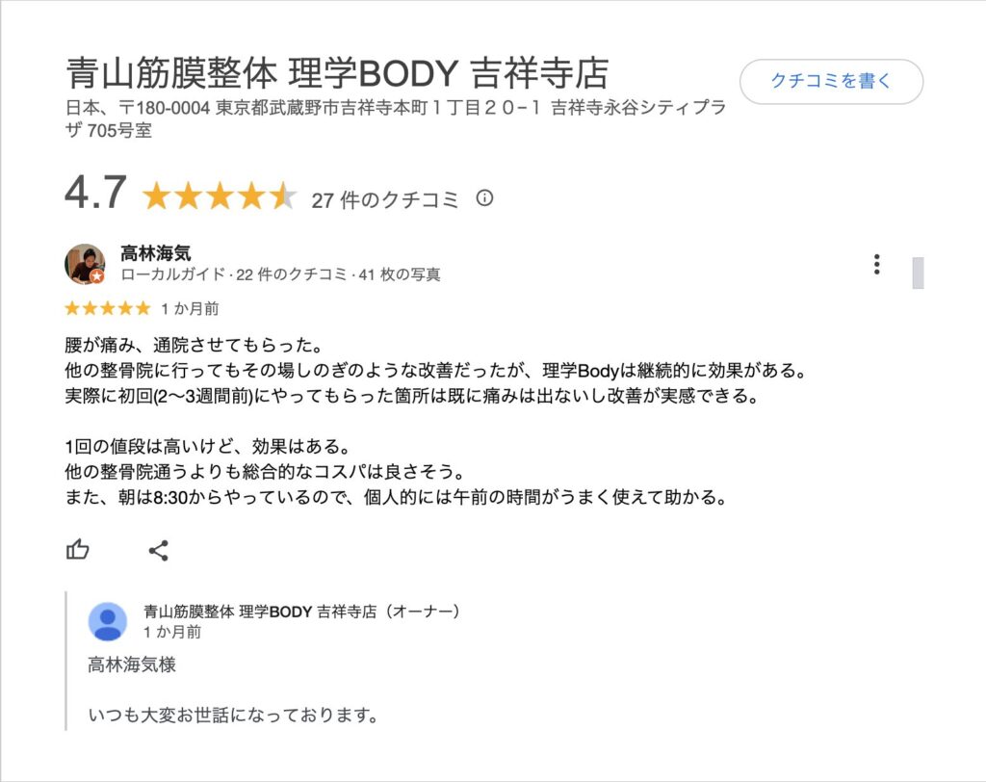Viewport: 986px width, 782px height.
Task: Open the info icon beside 27 件のクチコミ
Action: point(484,198)
